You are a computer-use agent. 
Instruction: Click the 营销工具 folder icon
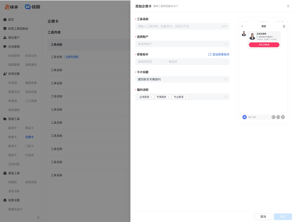tap(5, 119)
